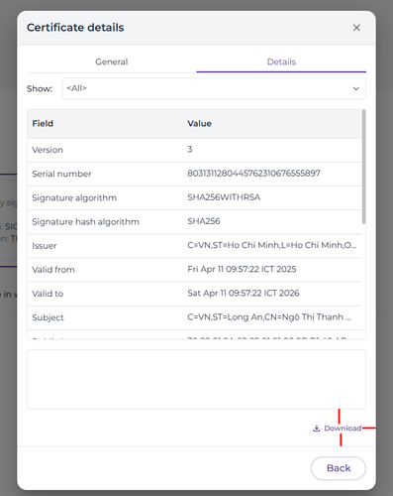Click the field value detail box
Screen dimensions: 393x496
point(196,379)
